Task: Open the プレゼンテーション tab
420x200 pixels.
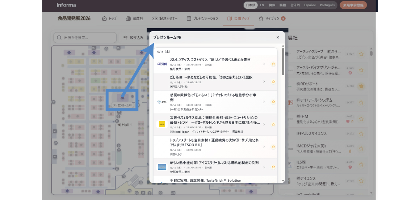Action: pos(202,18)
